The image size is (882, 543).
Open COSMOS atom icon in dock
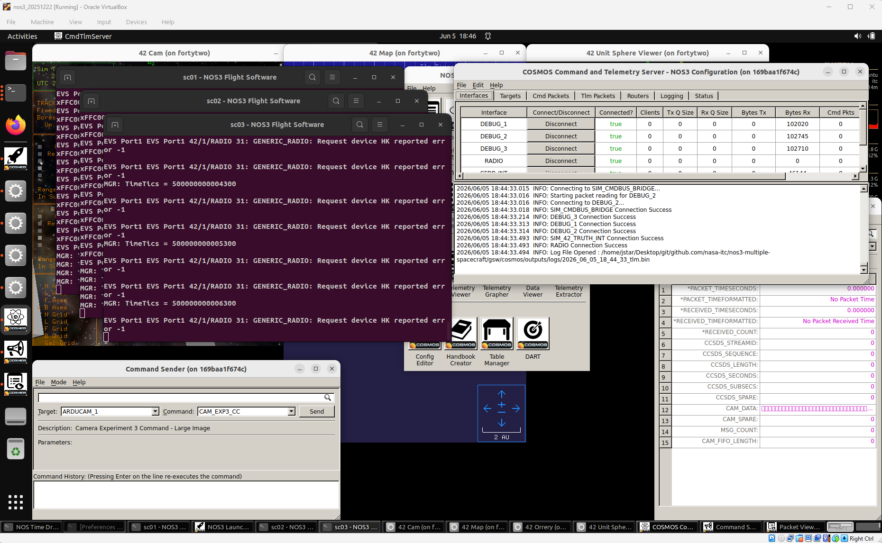(16, 319)
